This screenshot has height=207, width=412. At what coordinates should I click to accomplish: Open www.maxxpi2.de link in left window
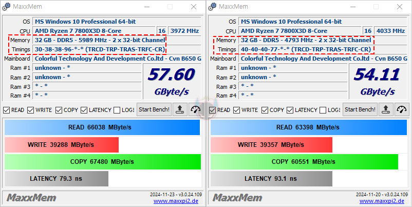click(176, 201)
